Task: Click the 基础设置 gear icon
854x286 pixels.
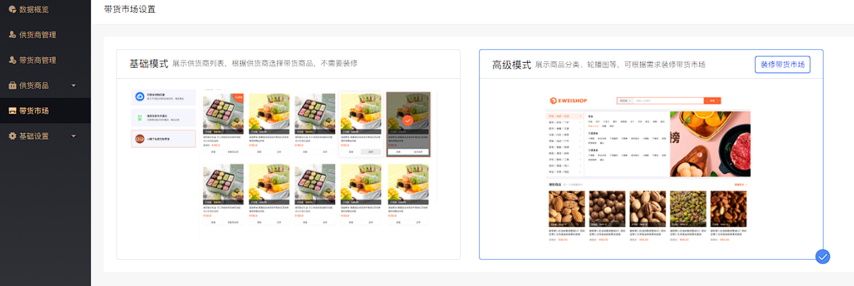Action: click(12, 136)
